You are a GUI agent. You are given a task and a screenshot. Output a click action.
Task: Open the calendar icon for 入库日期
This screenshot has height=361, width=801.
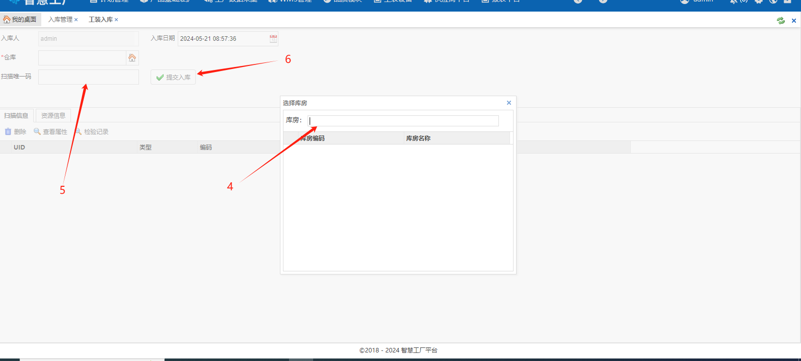[x=273, y=39]
